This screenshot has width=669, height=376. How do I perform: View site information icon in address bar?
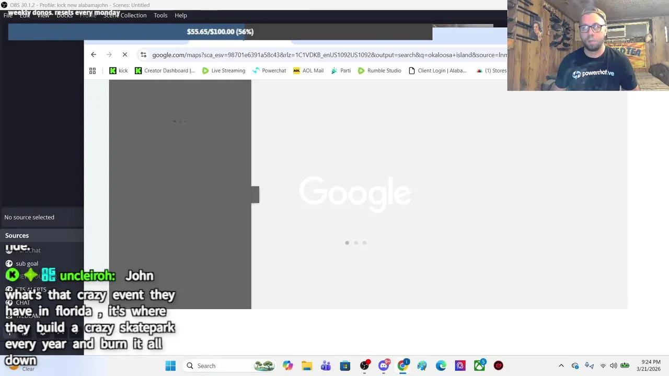click(143, 55)
